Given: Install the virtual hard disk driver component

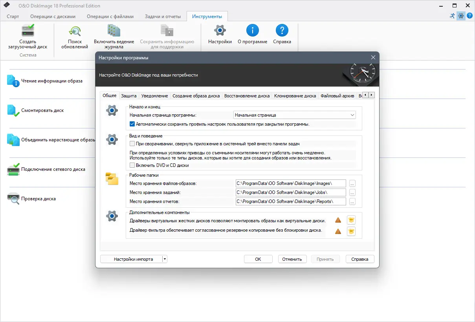Looking at the screenshot, I should 351,220.
